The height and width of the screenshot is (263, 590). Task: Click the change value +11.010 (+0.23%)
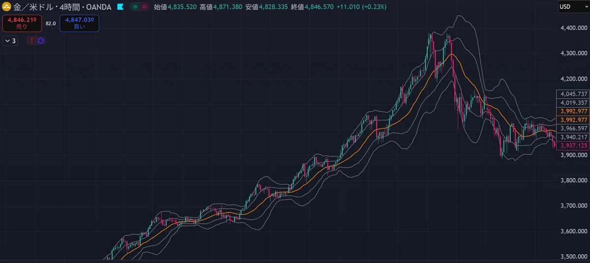click(361, 7)
